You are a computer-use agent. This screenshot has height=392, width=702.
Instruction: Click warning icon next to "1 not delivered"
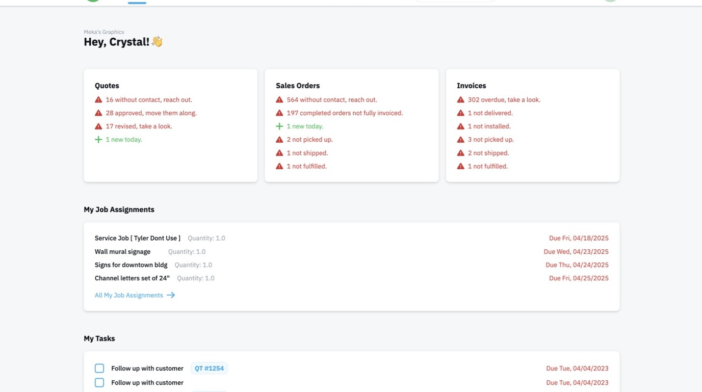click(461, 113)
